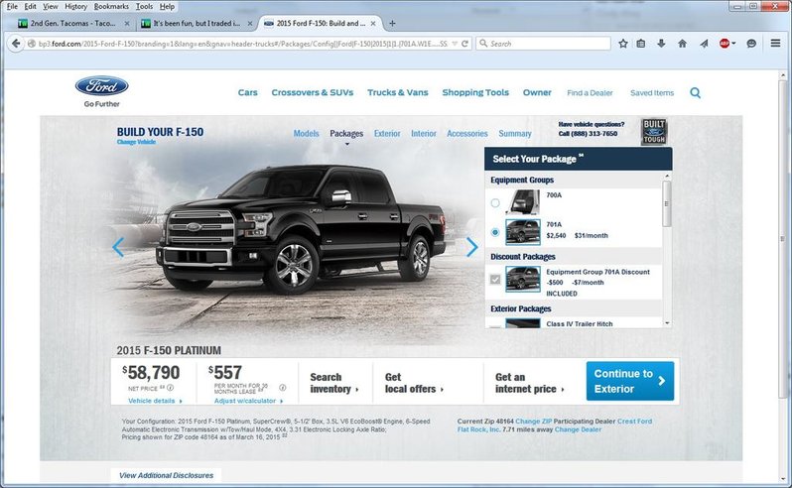Viewport: 792px width, 488px height.
Task: Open the Crossovers & SUVs menu
Action: pyautogui.click(x=313, y=93)
